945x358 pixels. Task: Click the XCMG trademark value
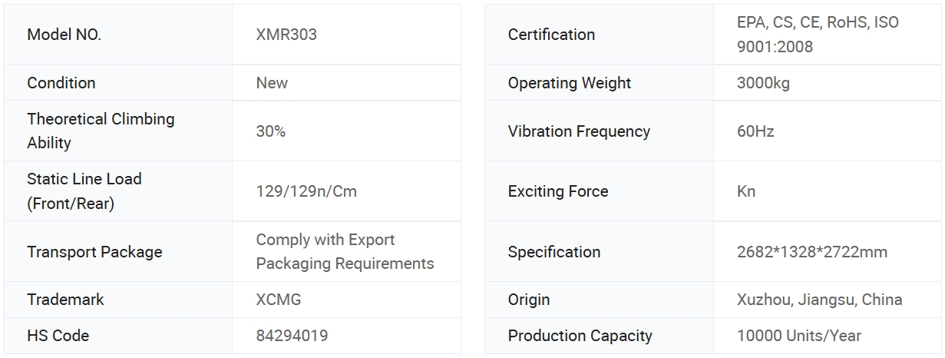(279, 300)
